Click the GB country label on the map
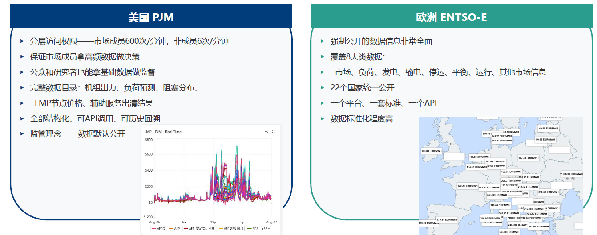Viewport: 597px width, 235px height. pos(452,144)
